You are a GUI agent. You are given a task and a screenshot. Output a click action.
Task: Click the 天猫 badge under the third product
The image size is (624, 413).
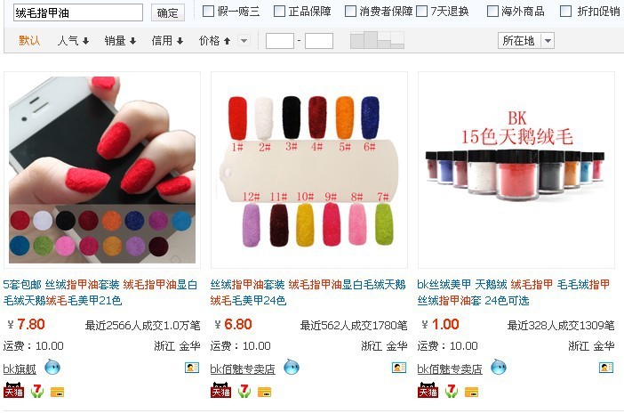428,391
